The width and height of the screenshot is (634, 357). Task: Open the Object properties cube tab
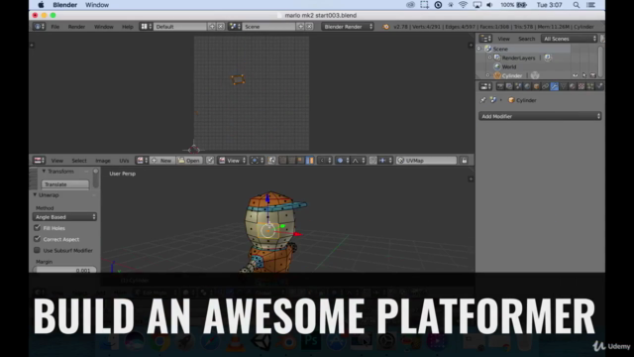536,86
